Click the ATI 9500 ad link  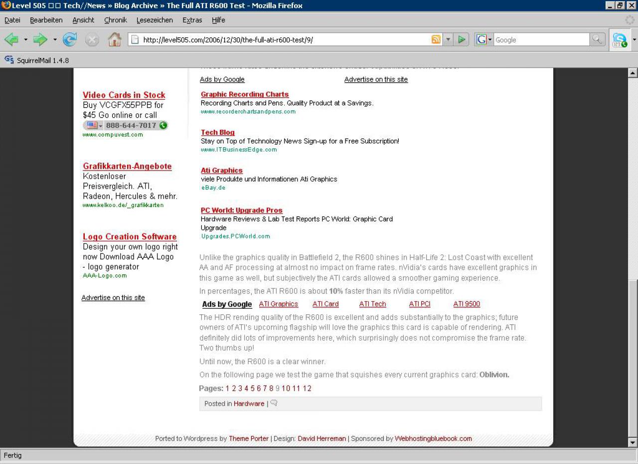[x=467, y=304]
